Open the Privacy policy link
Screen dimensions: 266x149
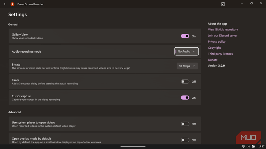216,42
